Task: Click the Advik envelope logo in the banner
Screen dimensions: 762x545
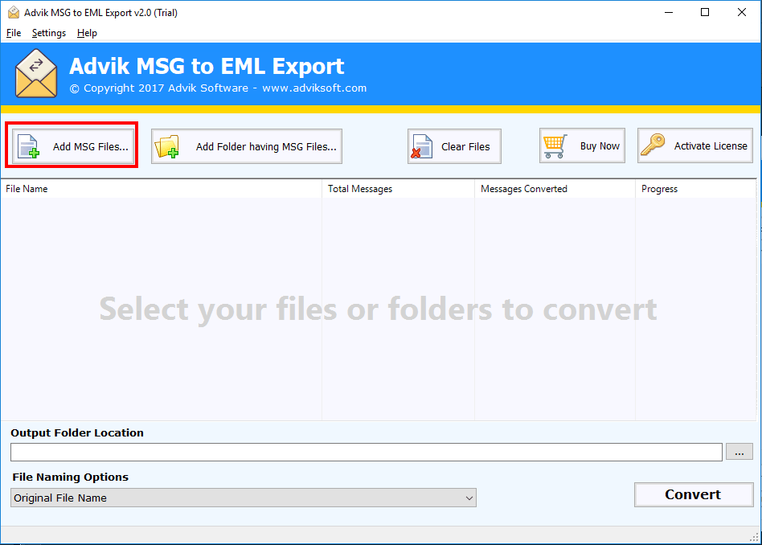Action: click(x=36, y=73)
